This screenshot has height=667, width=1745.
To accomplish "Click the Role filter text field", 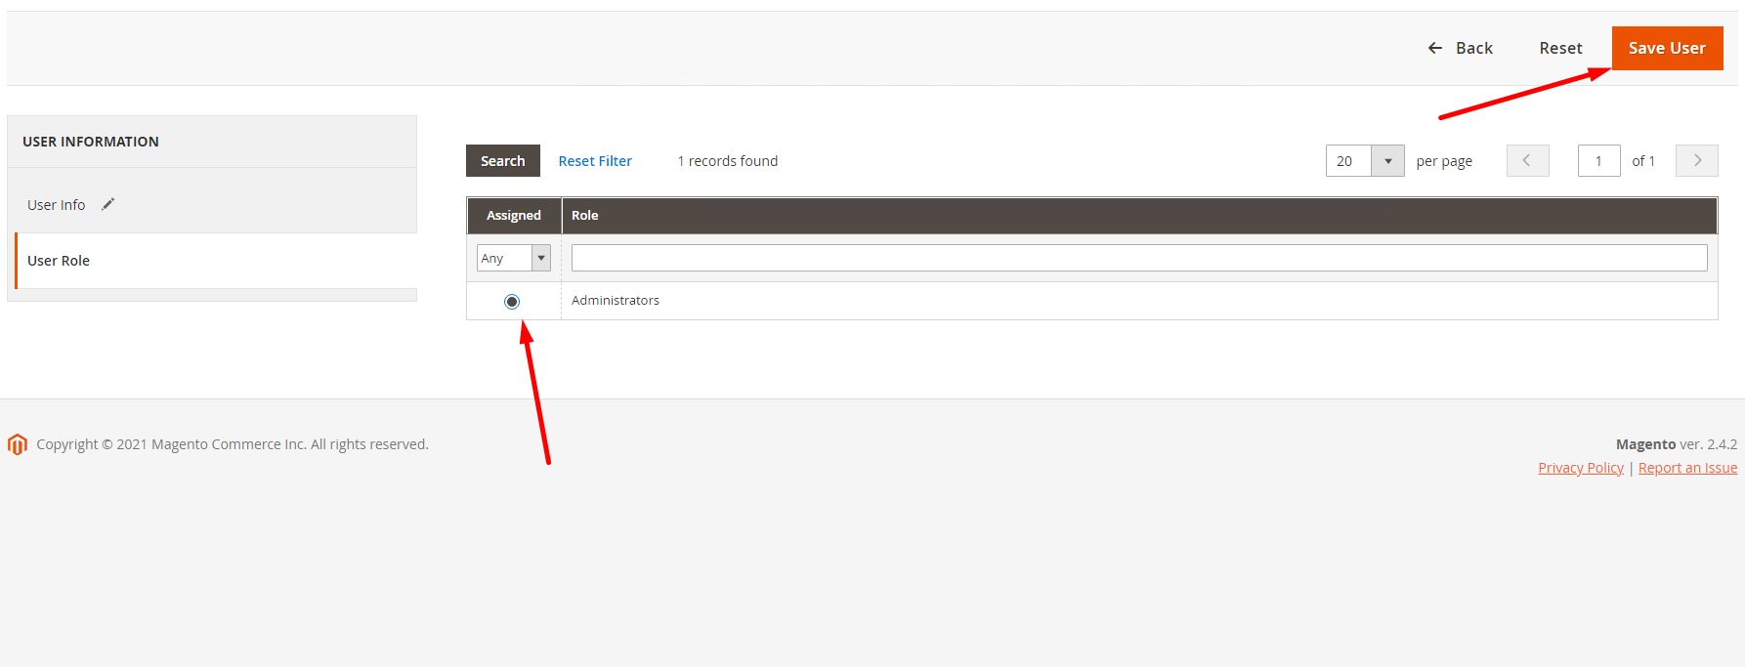I will coord(1139,258).
